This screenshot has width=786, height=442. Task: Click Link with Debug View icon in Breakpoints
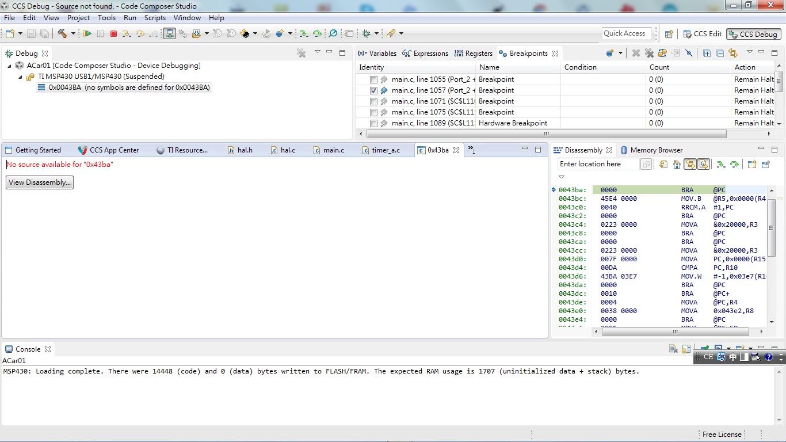point(733,53)
